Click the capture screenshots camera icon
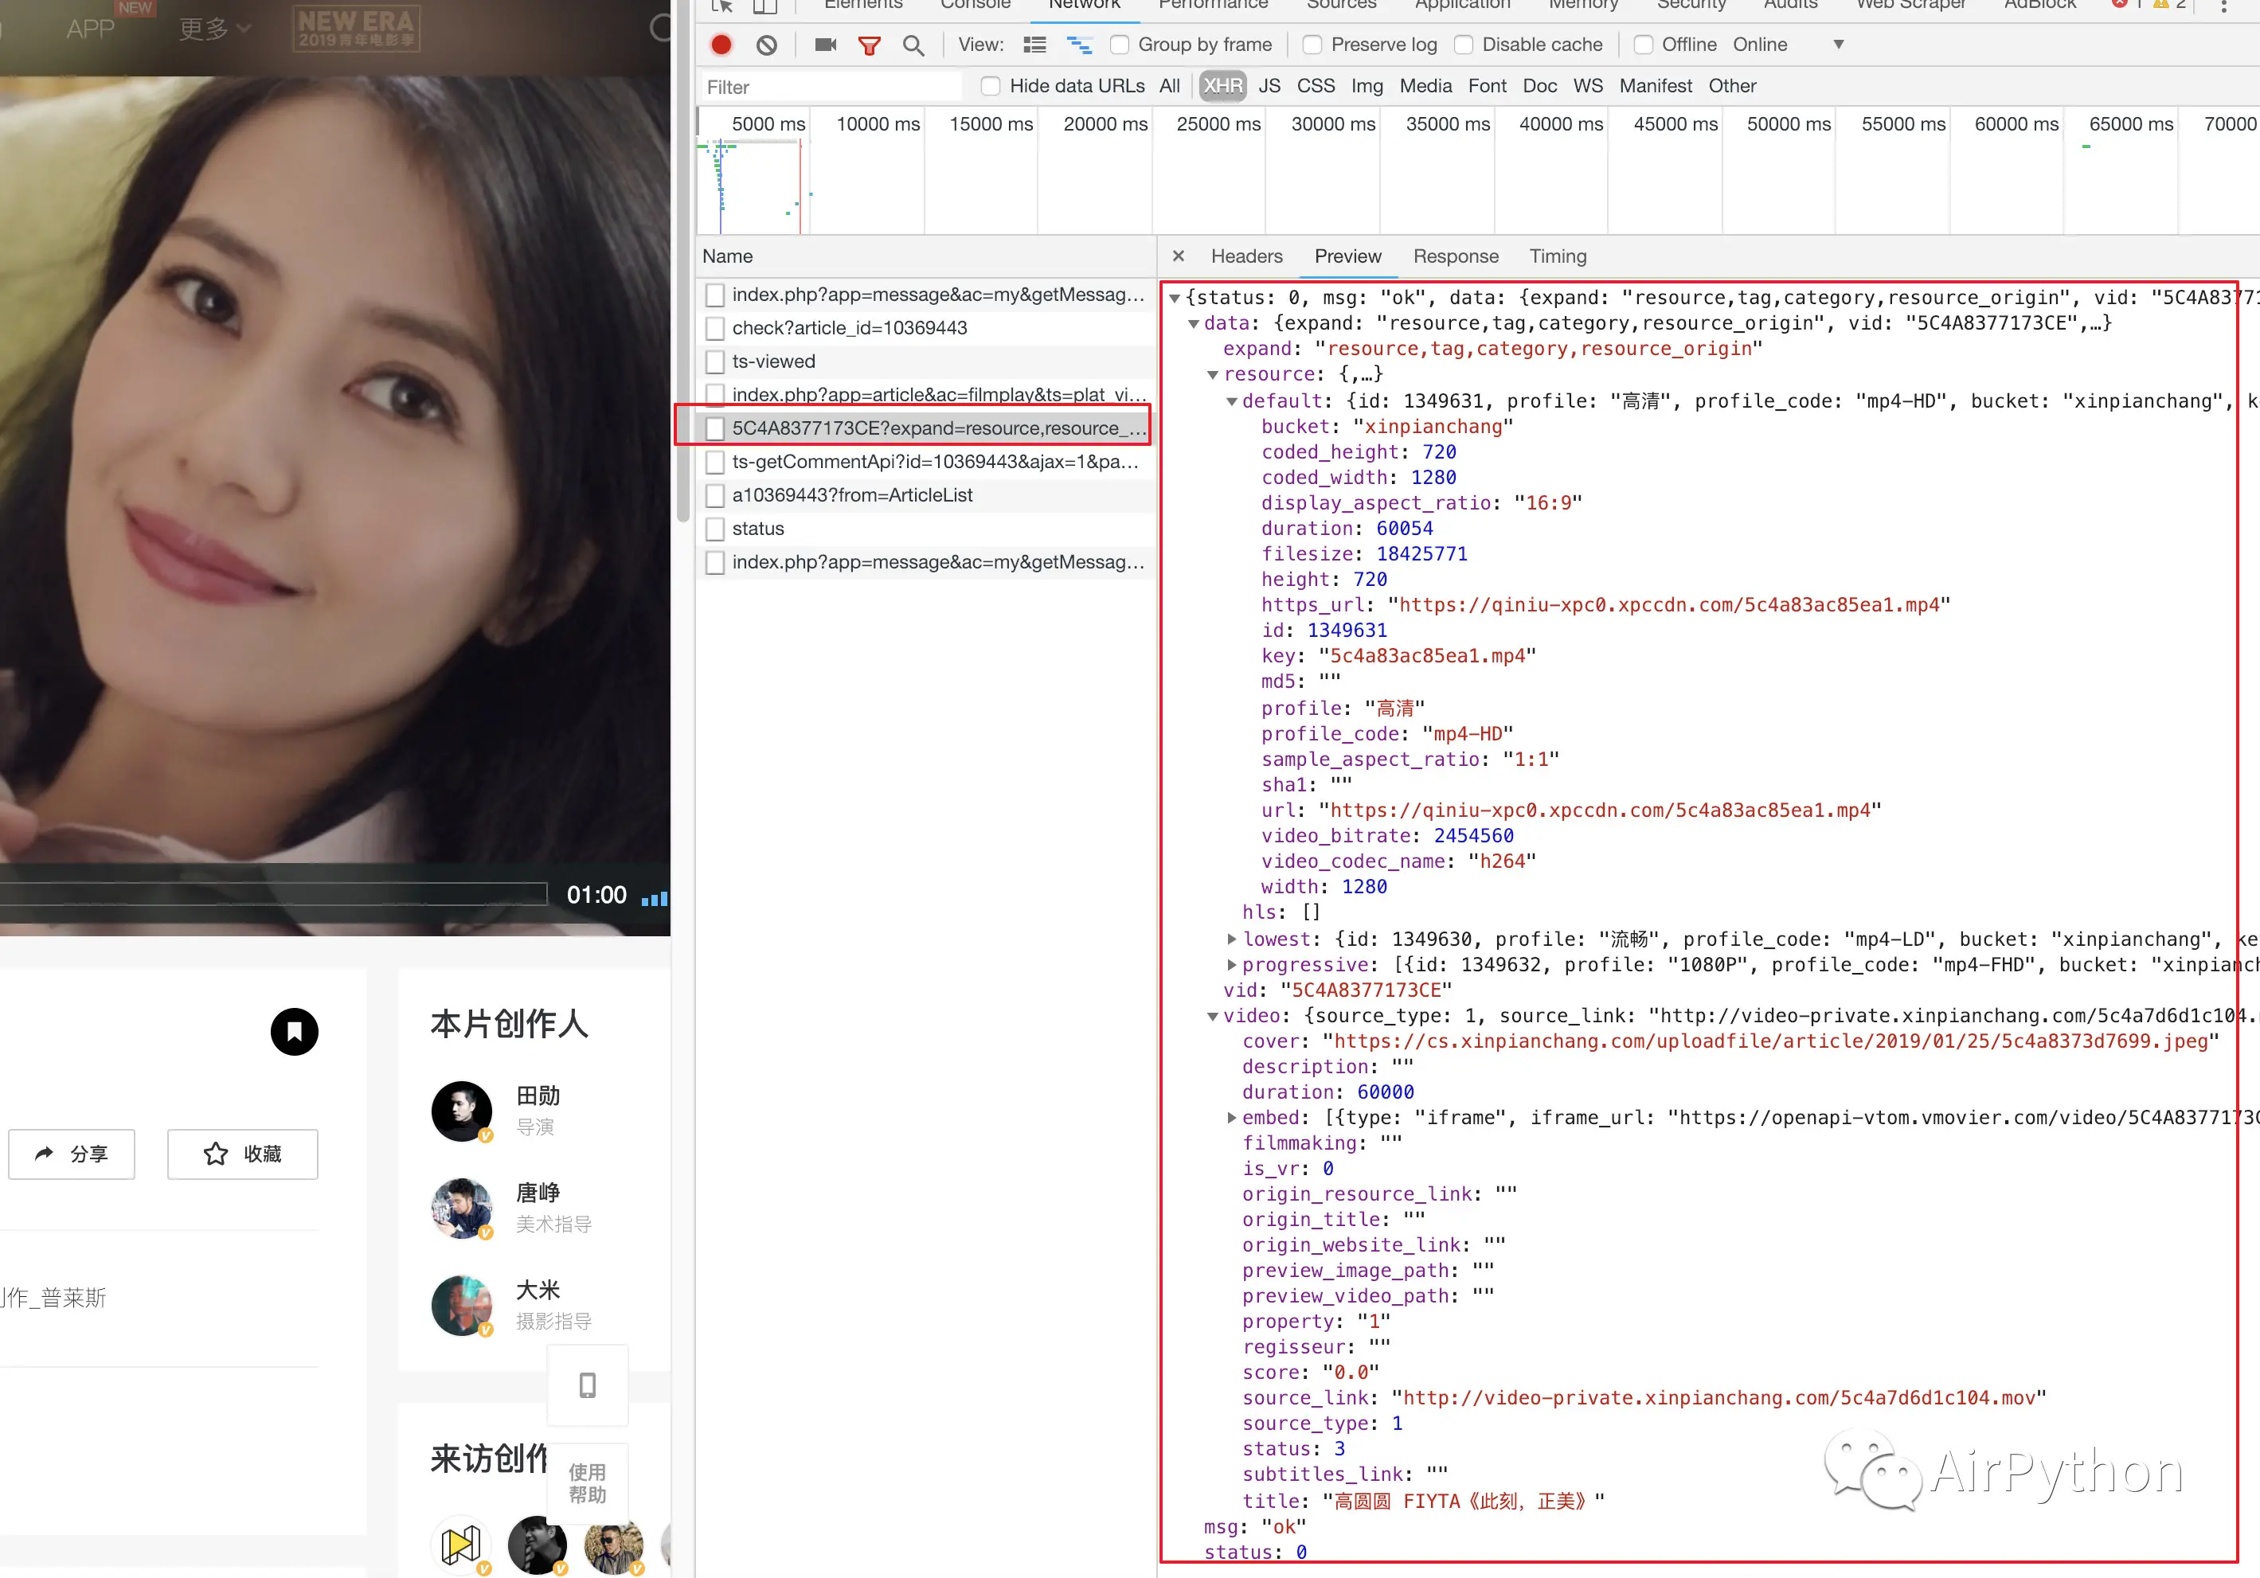 pyautogui.click(x=825, y=45)
